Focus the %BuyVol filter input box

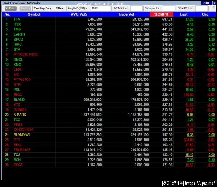coord(169,8)
